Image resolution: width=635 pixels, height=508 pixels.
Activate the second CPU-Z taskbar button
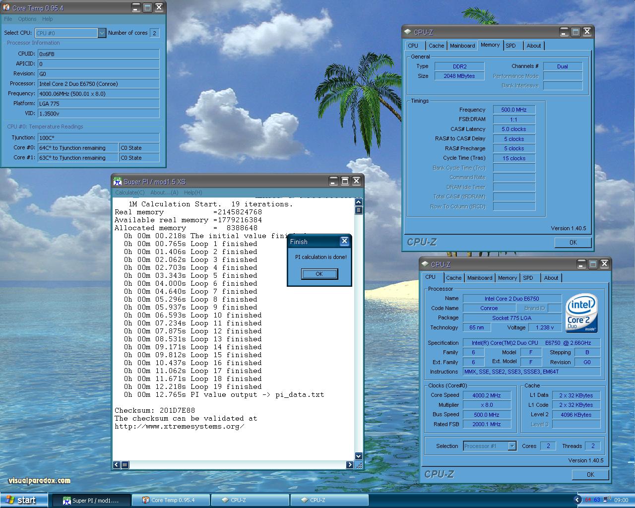(x=329, y=500)
